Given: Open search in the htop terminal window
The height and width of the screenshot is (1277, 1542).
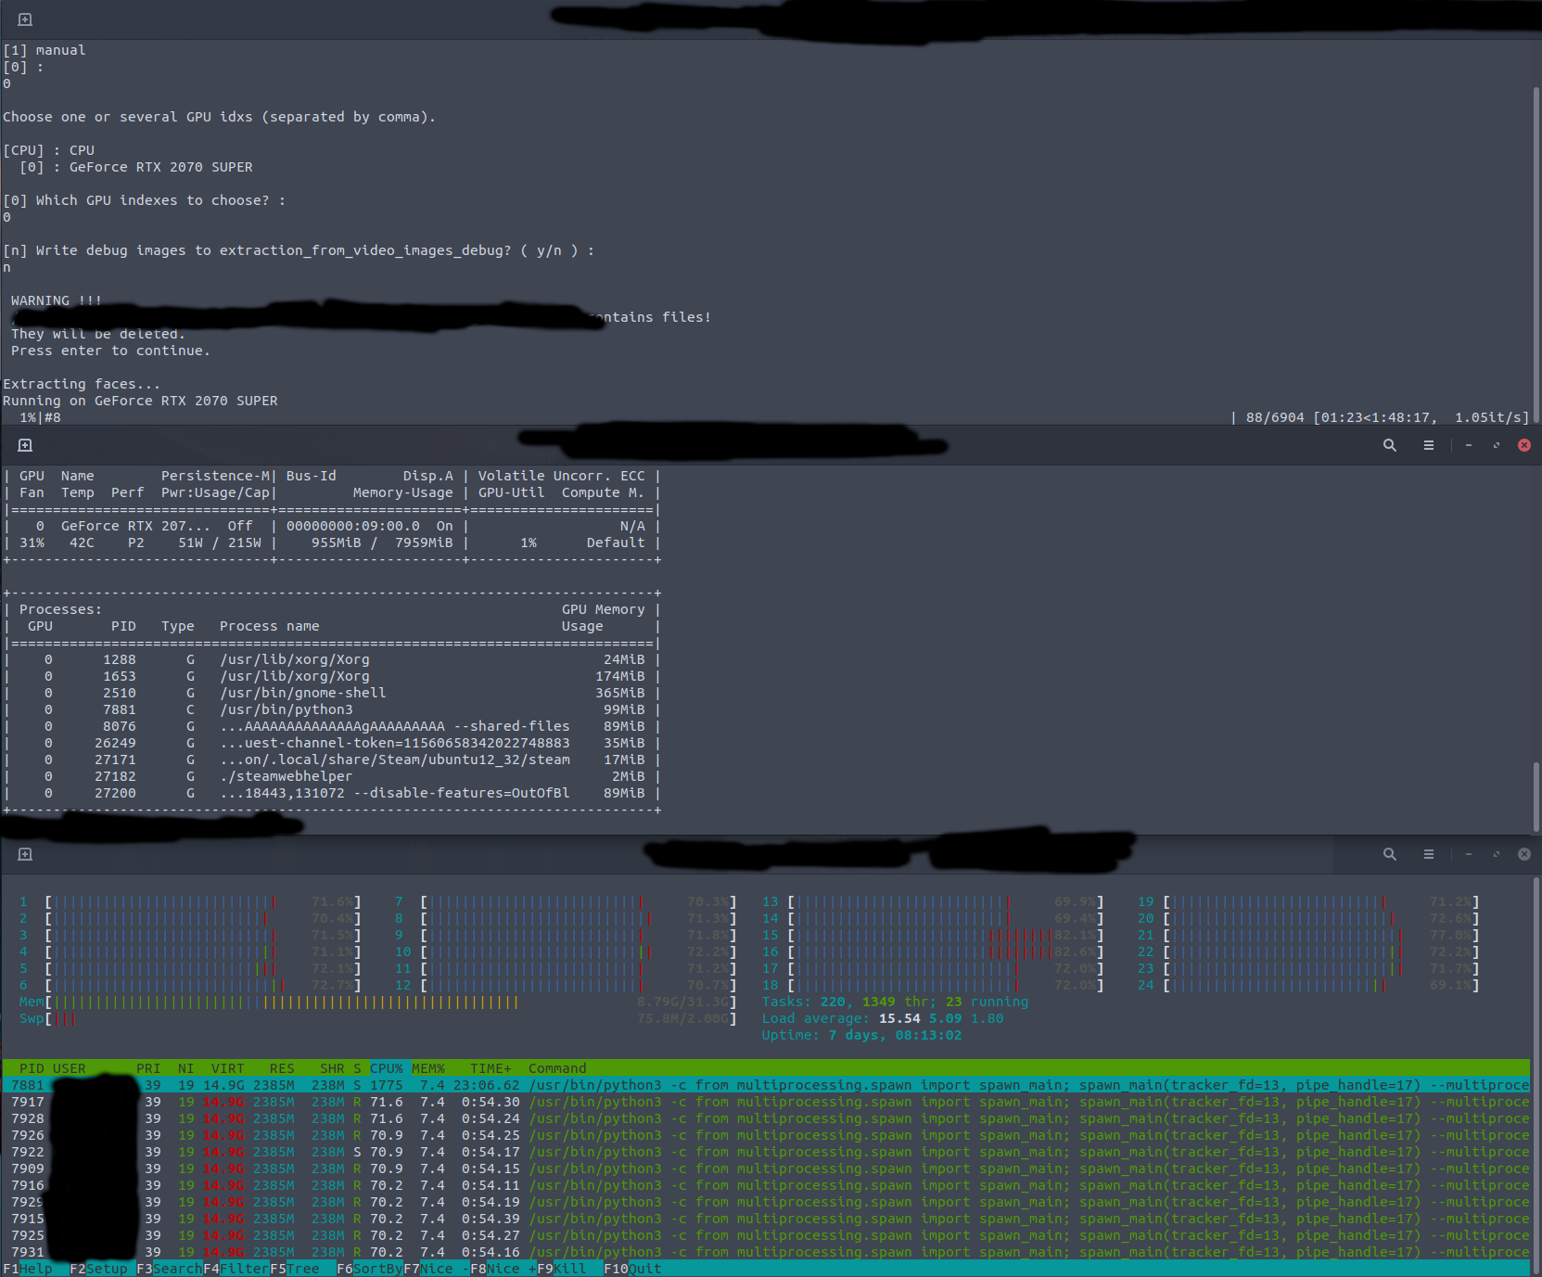Looking at the screenshot, I should [1389, 854].
